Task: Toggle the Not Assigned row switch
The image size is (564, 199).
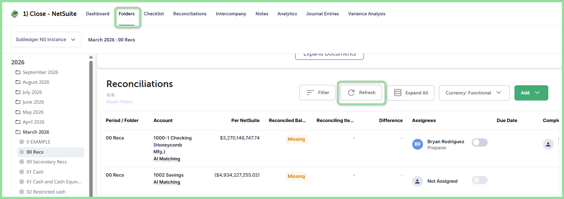Action: point(480,180)
